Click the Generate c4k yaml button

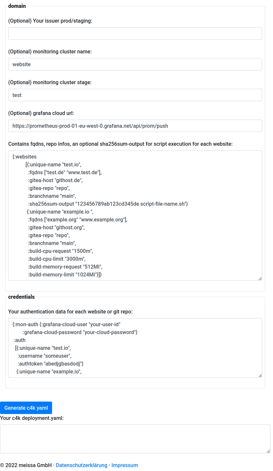[x=26, y=408]
